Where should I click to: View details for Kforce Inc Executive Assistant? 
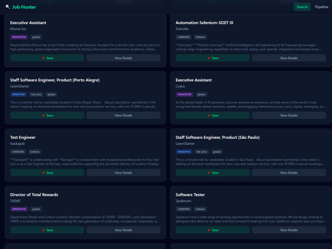point(124,58)
